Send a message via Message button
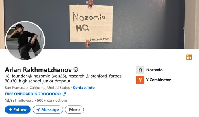199x117 pixels. tap(48, 110)
